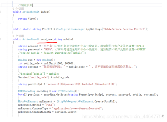
Task: Click 'myRequest.ContentLength' property
Action: click(34, 112)
